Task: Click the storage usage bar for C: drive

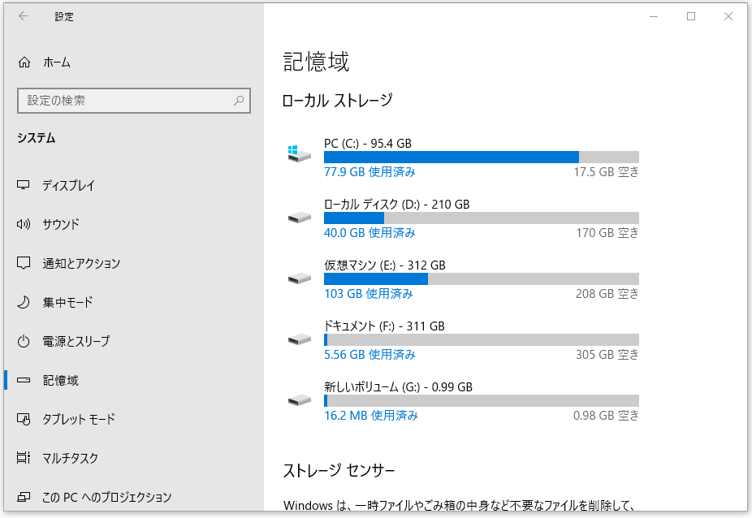Action: 479,156
